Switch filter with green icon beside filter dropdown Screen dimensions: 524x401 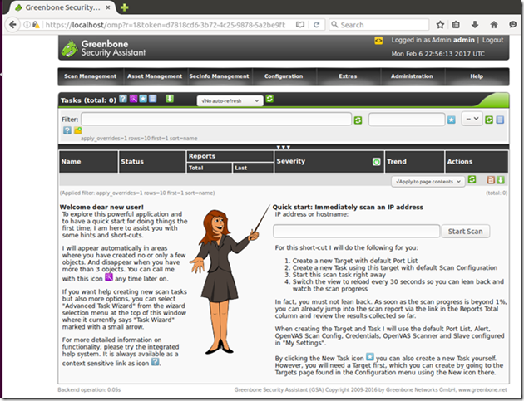489,120
